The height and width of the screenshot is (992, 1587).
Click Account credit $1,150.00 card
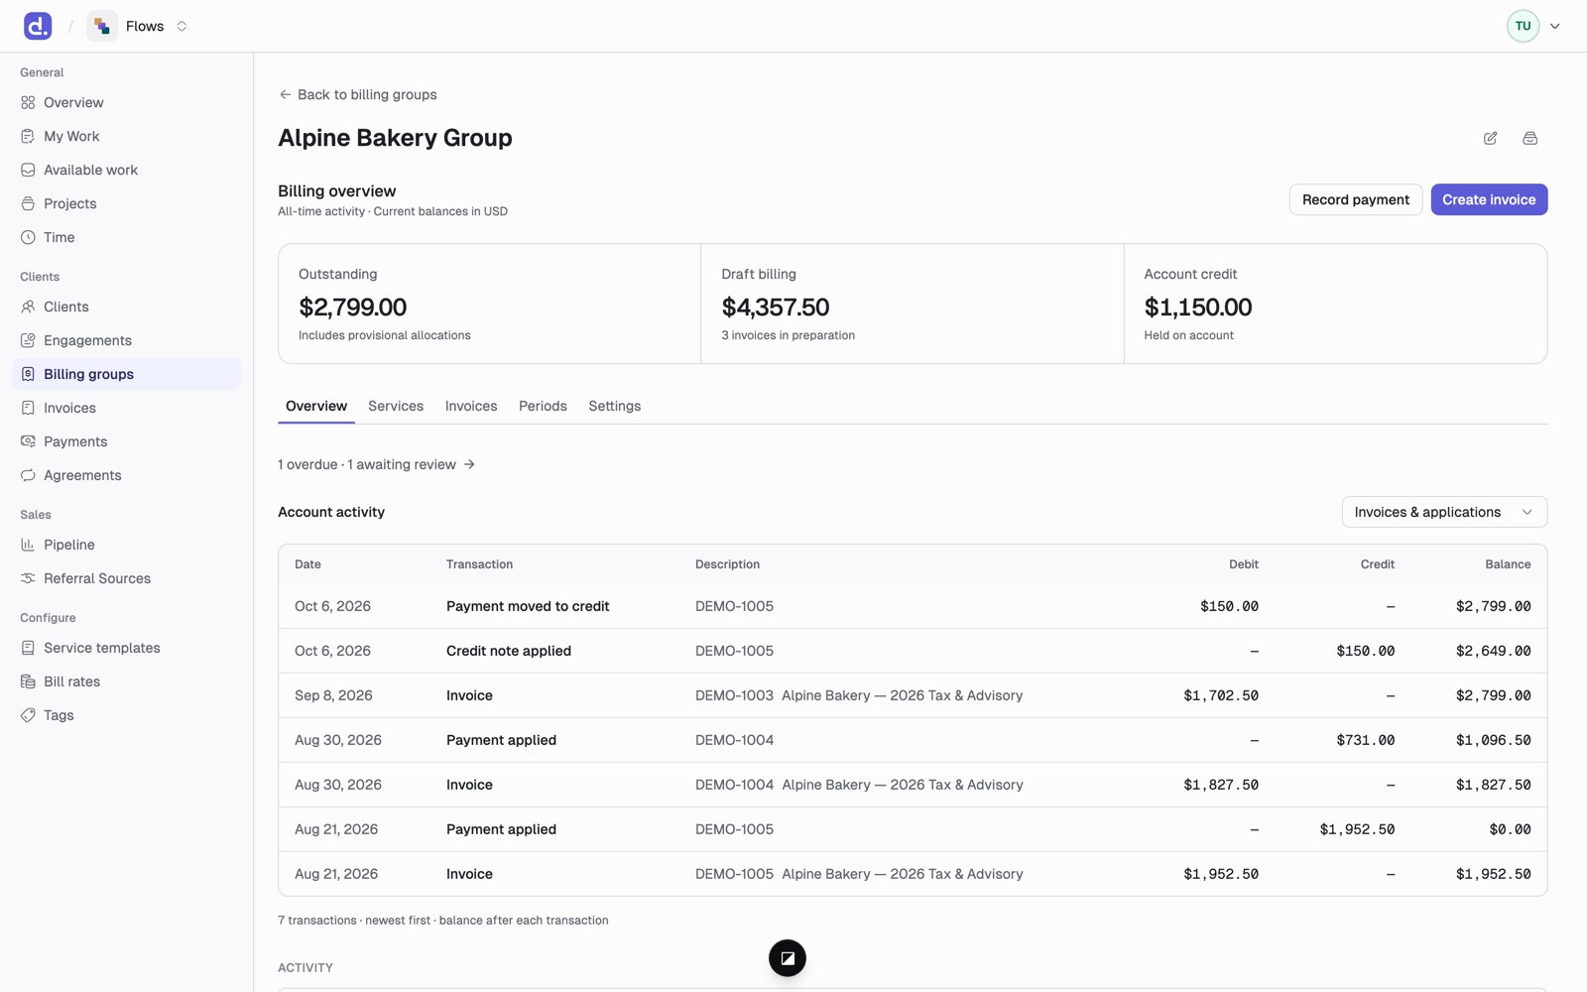[1335, 304]
